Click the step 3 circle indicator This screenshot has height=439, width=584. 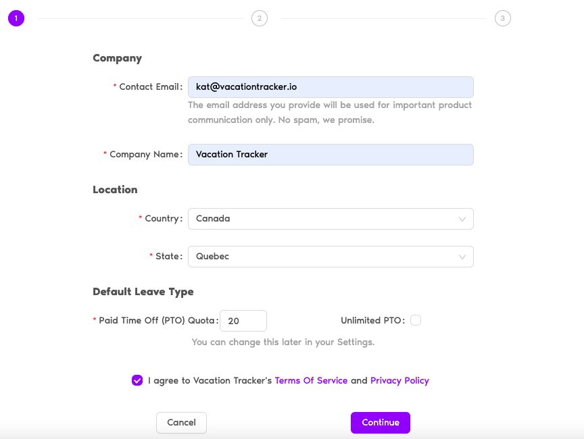(502, 18)
